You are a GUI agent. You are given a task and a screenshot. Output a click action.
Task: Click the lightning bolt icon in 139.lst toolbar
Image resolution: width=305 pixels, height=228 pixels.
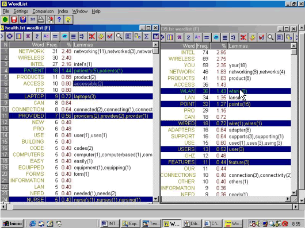(x=252, y=37)
